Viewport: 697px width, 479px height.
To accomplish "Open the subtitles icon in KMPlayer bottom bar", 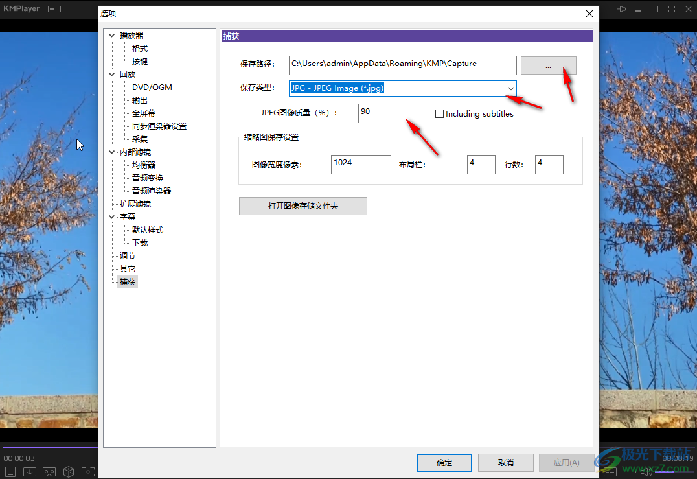I will 610,472.
